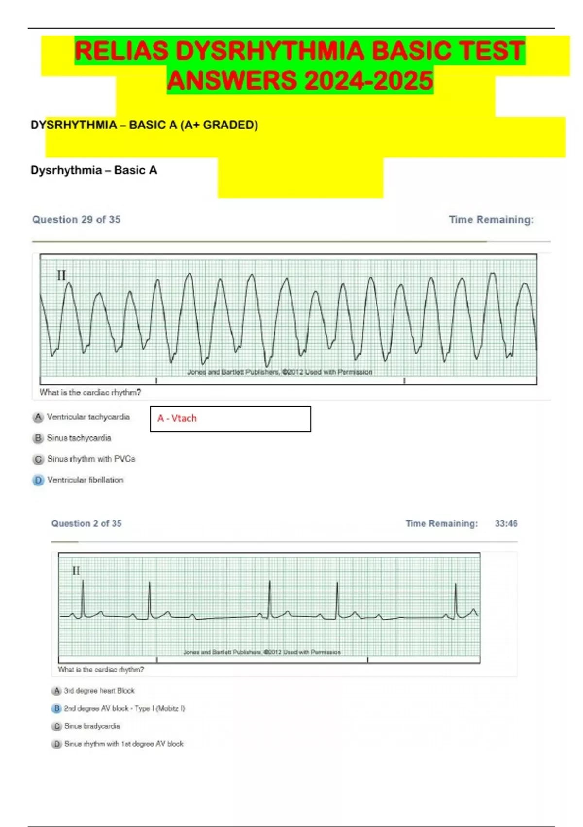Click the 'DYSRHYTHMIA – BASIC A (A+ GRADED)' heading

(x=144, y=126)
